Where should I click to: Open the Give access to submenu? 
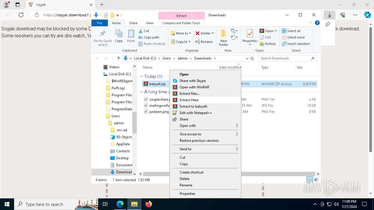pos(205,134)
